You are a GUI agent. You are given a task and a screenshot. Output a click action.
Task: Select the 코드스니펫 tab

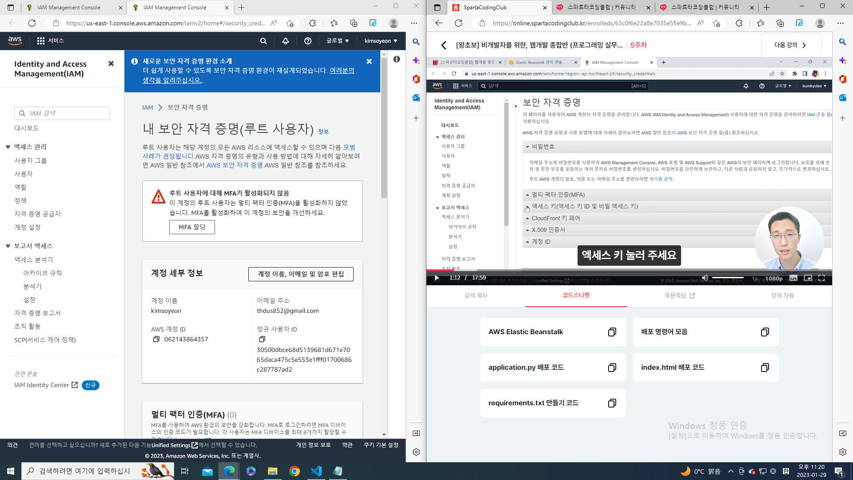(576, 295)
